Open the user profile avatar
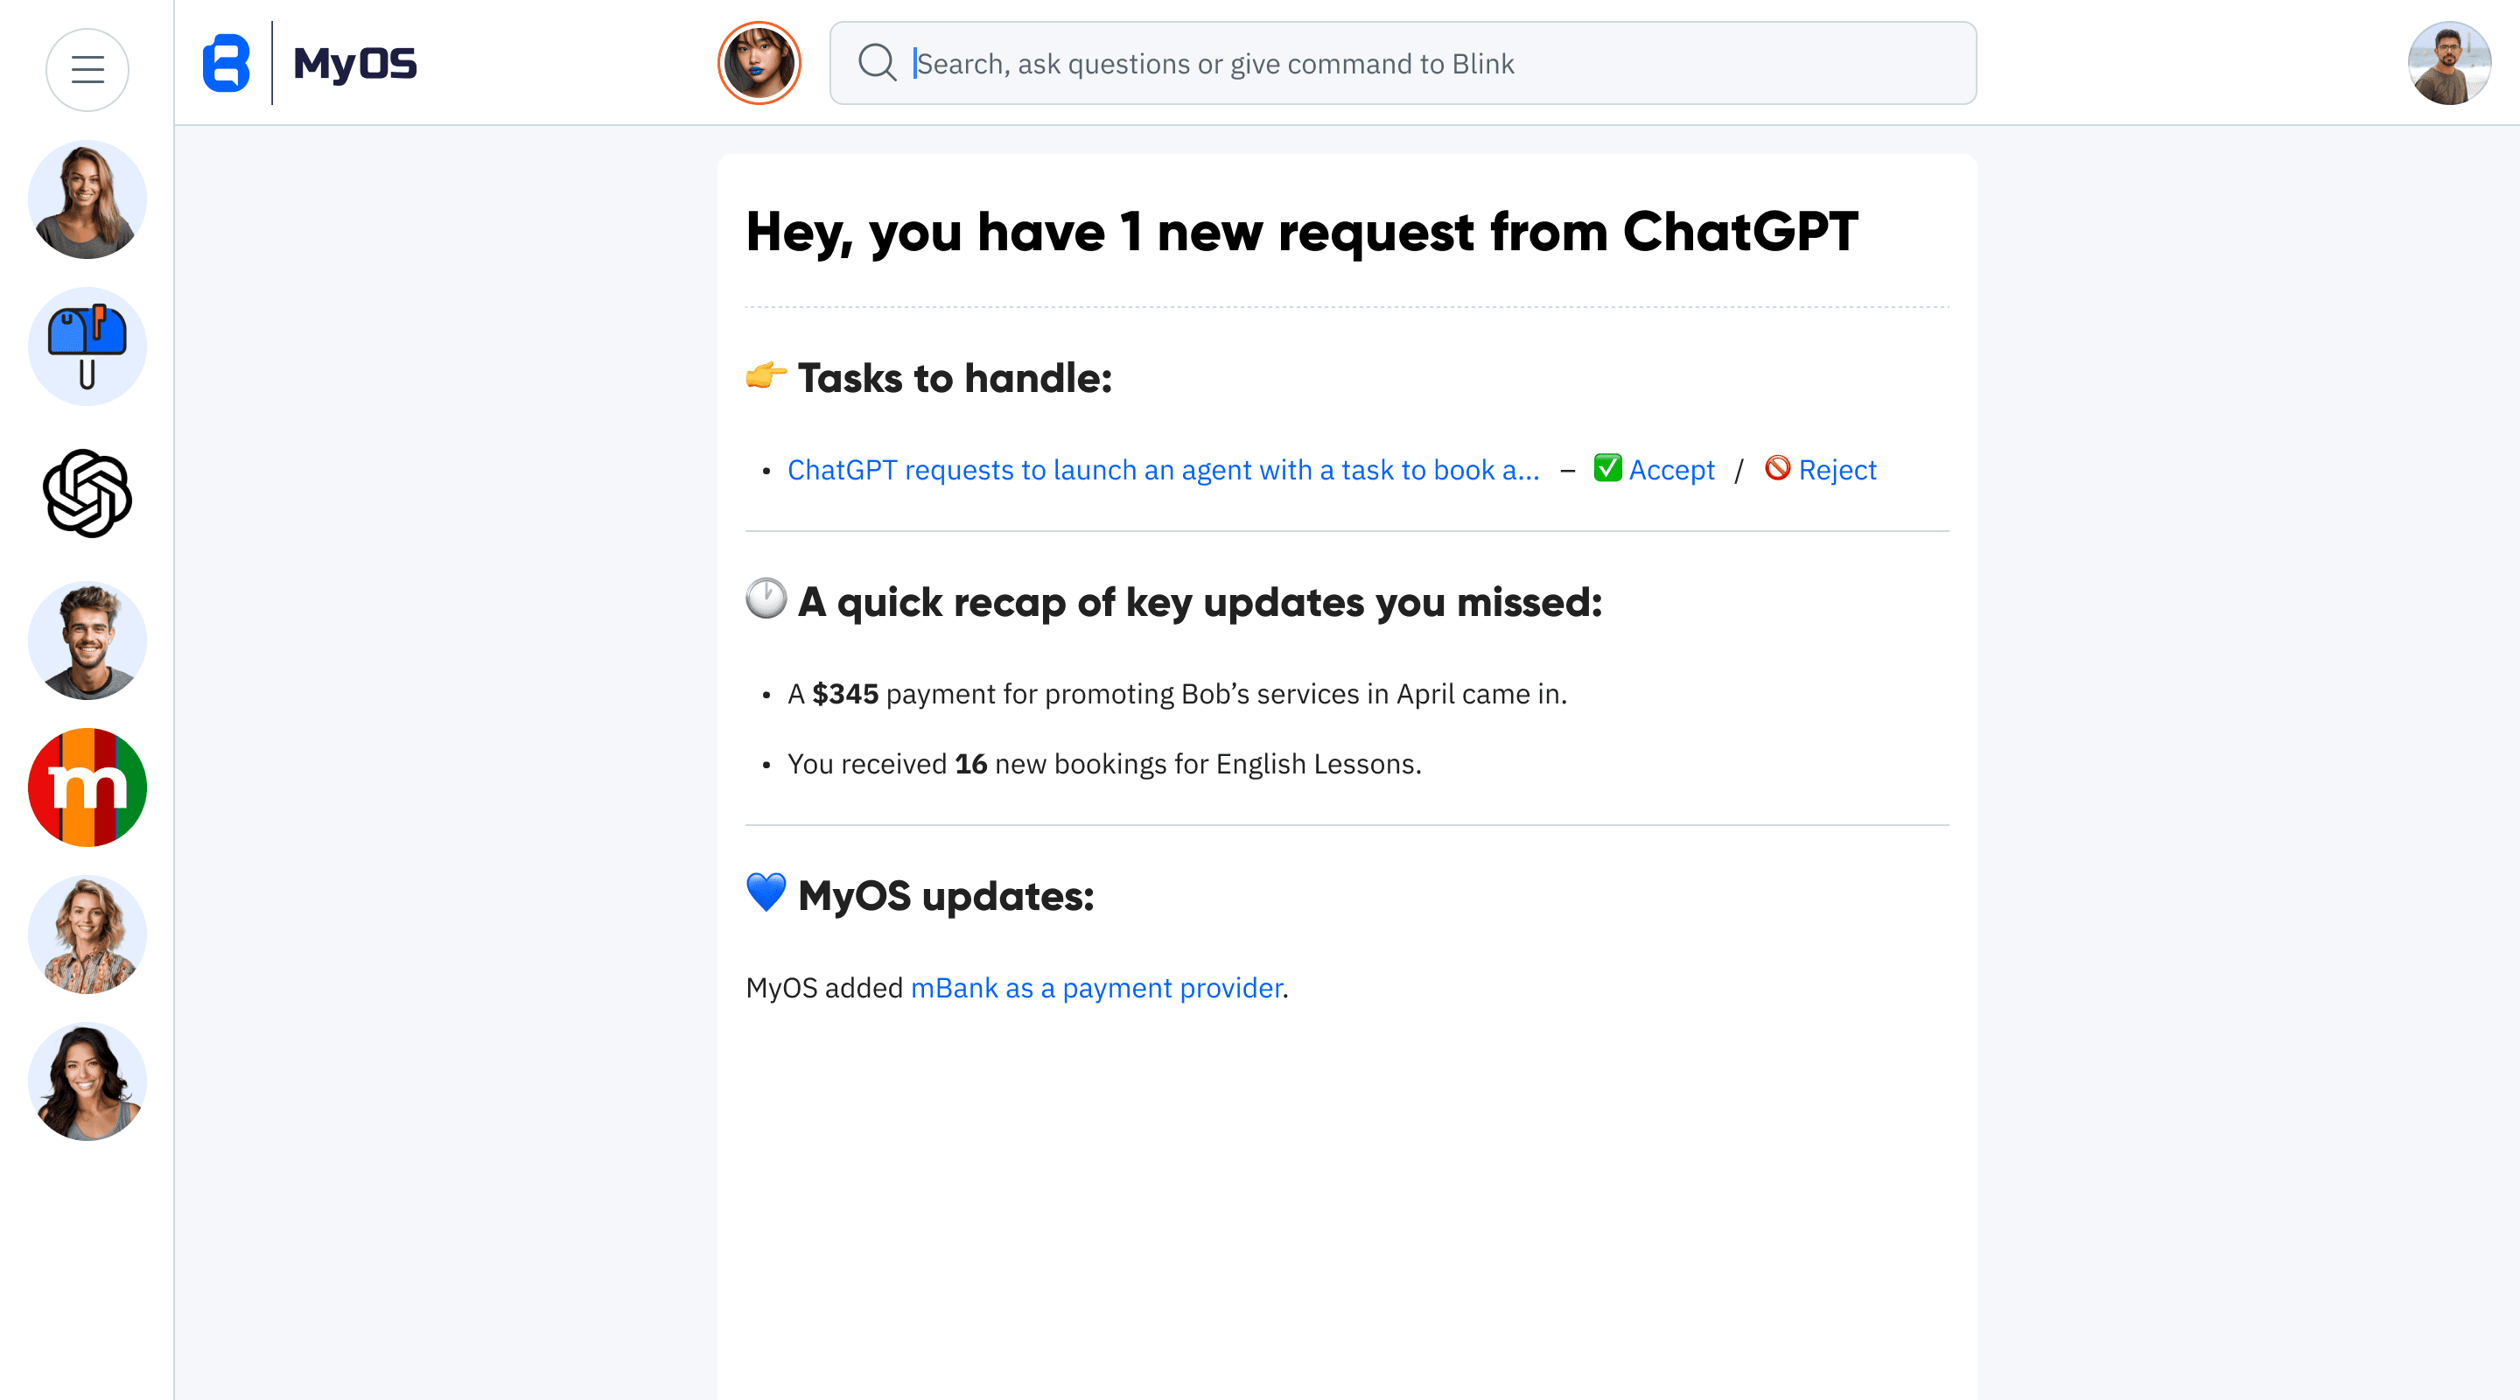 coord(2448,64)
